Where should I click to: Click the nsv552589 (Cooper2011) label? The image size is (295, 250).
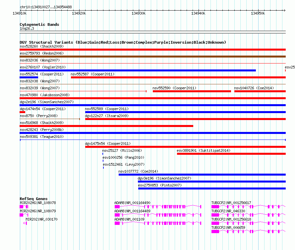pyautogui.click(x=107, y=109)
